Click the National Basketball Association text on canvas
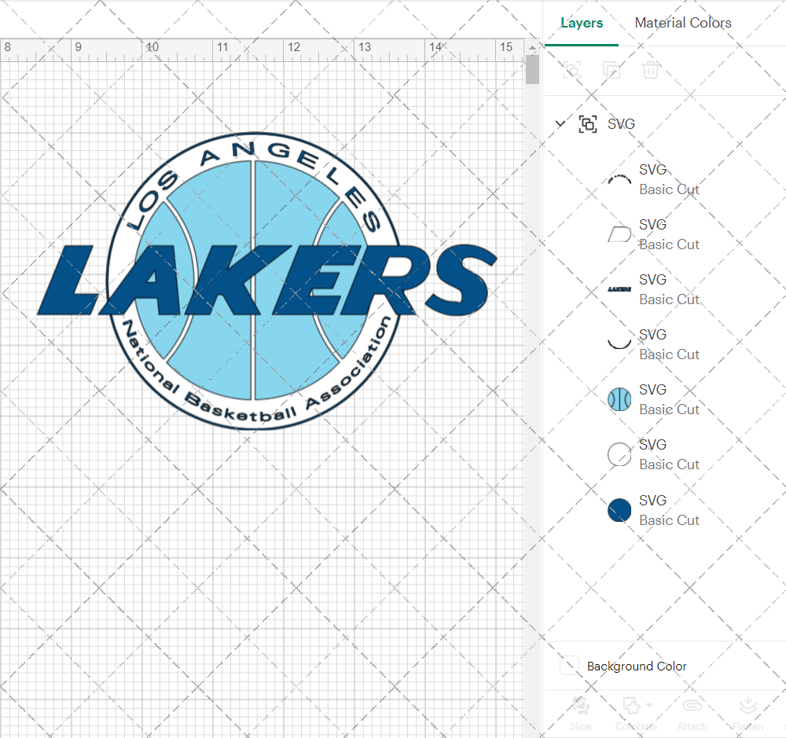This screenshot has width=786, height=738. (x=257, y=370)
